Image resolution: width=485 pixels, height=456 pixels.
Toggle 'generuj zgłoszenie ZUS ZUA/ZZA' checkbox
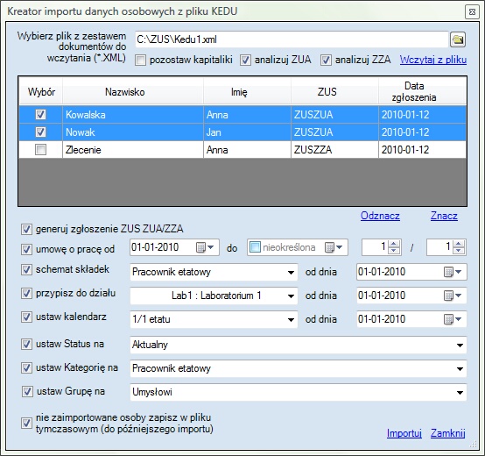[x=26, y=229]
